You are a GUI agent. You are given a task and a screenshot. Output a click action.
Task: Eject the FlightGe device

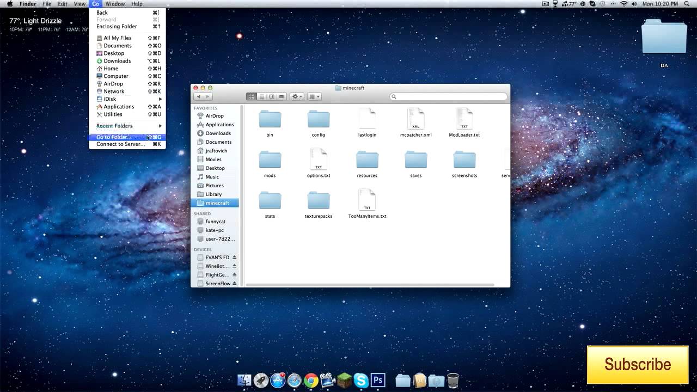[x=235, y=274]
